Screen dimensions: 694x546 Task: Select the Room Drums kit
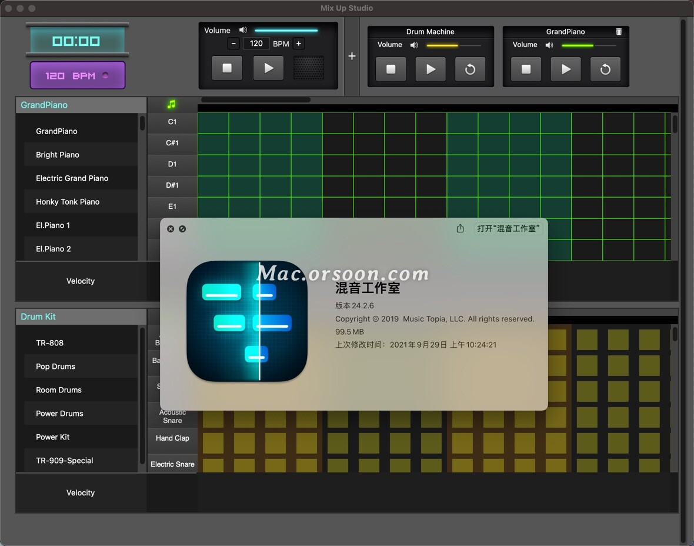click(81, 389)
